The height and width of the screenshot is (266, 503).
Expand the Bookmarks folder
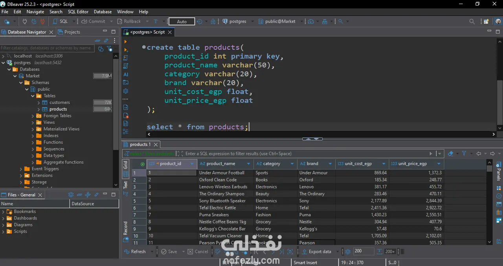[x=4, y=212]
